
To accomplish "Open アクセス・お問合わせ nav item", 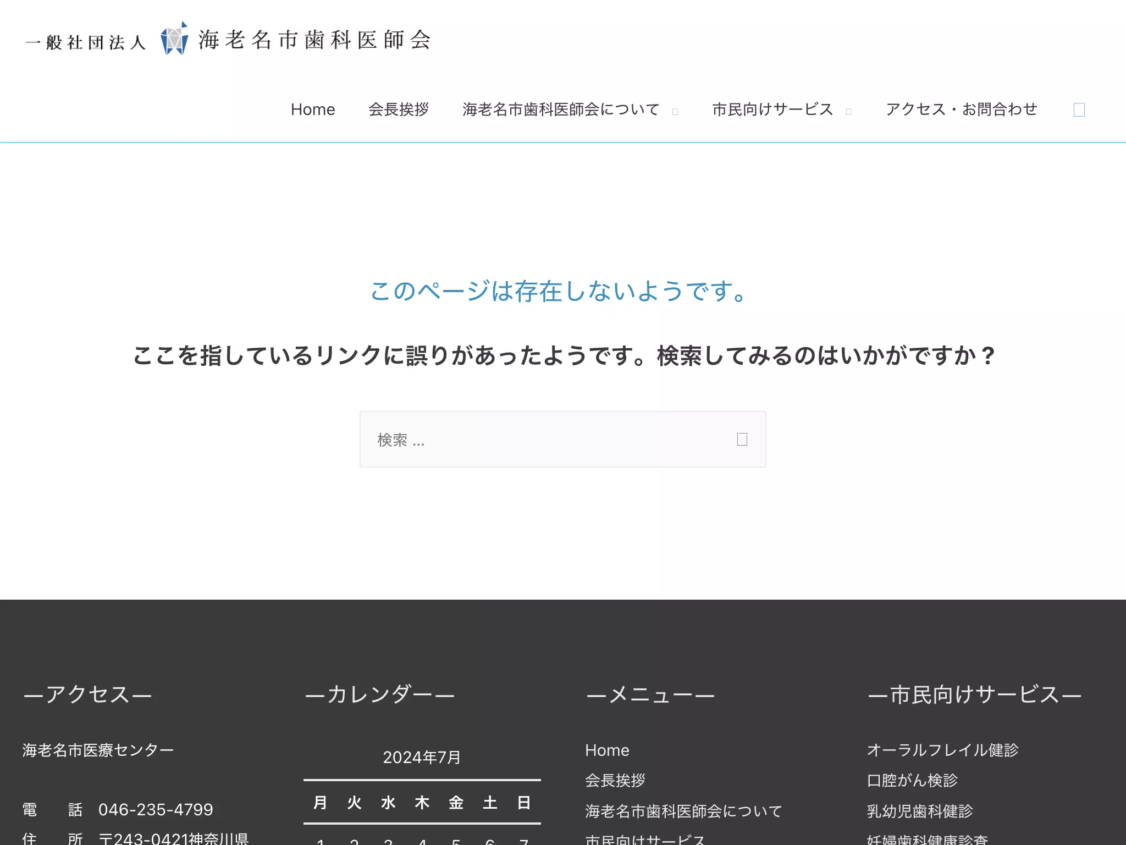I will 962,109.
